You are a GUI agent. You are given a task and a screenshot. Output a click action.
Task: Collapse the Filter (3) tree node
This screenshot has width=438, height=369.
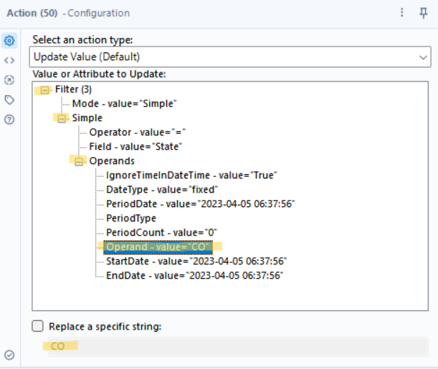45,90
